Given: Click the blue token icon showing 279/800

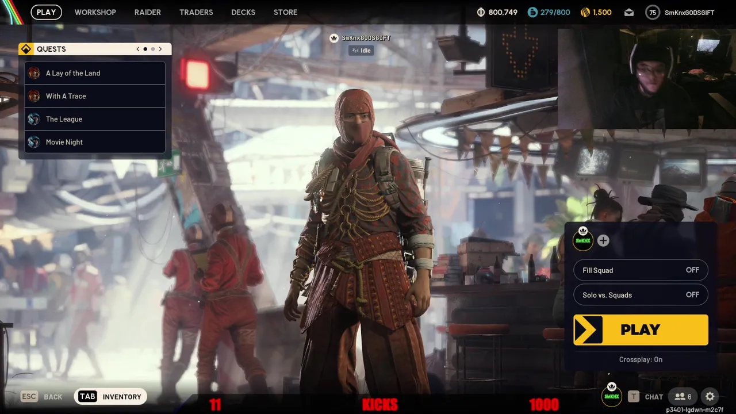Looking at the screenshot, I should [532, 12].
